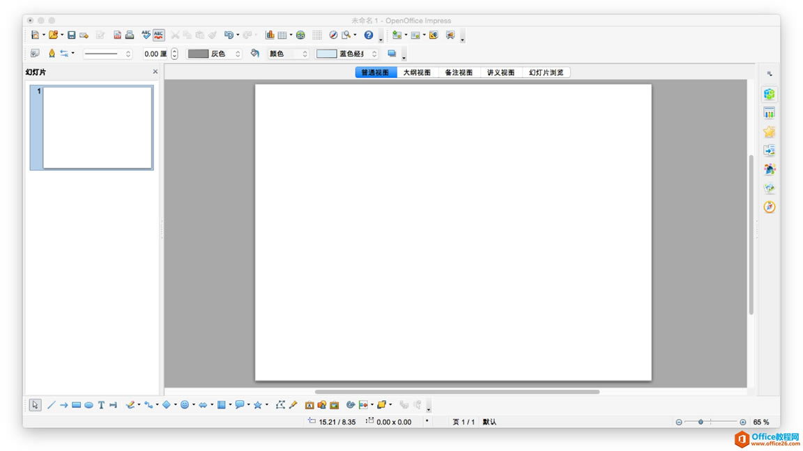Toggle automatic spellcheck on or off
The image size is (803, 451).
click(x=159, y=34)
